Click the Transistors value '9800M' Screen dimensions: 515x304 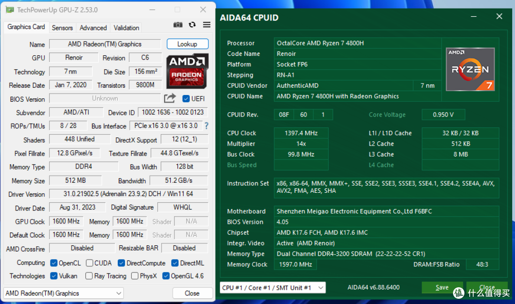pos(145,85)
